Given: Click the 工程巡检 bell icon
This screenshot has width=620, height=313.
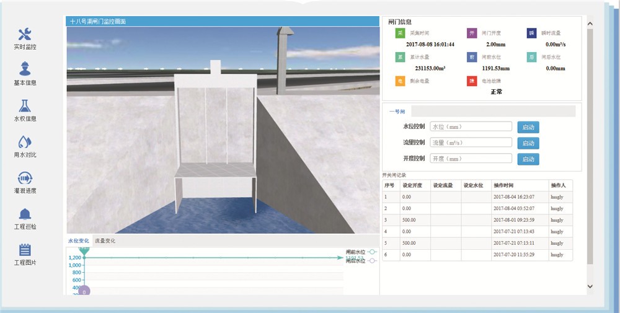Looking at the screenshot, I should 25,214.
